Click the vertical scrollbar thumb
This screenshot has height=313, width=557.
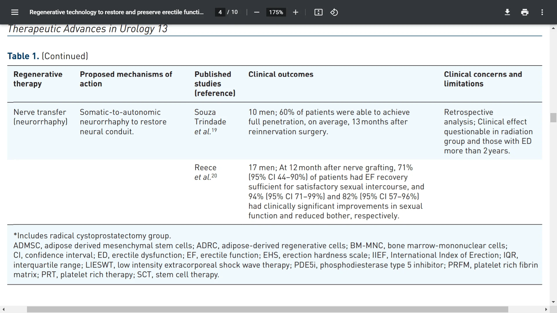(x=553, y=118)
